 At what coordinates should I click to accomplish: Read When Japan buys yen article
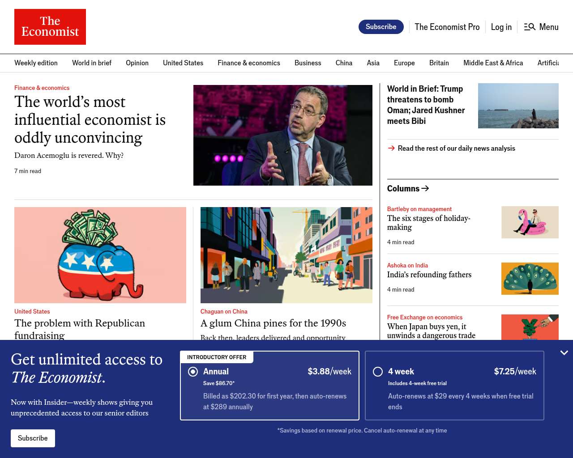click(431, 331)
